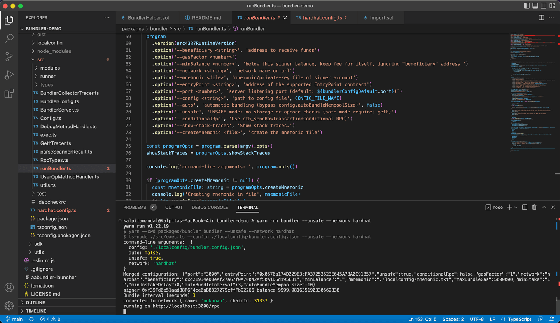Open the Search view in activity bar
The image size is (560, 323).
[9, 38]
